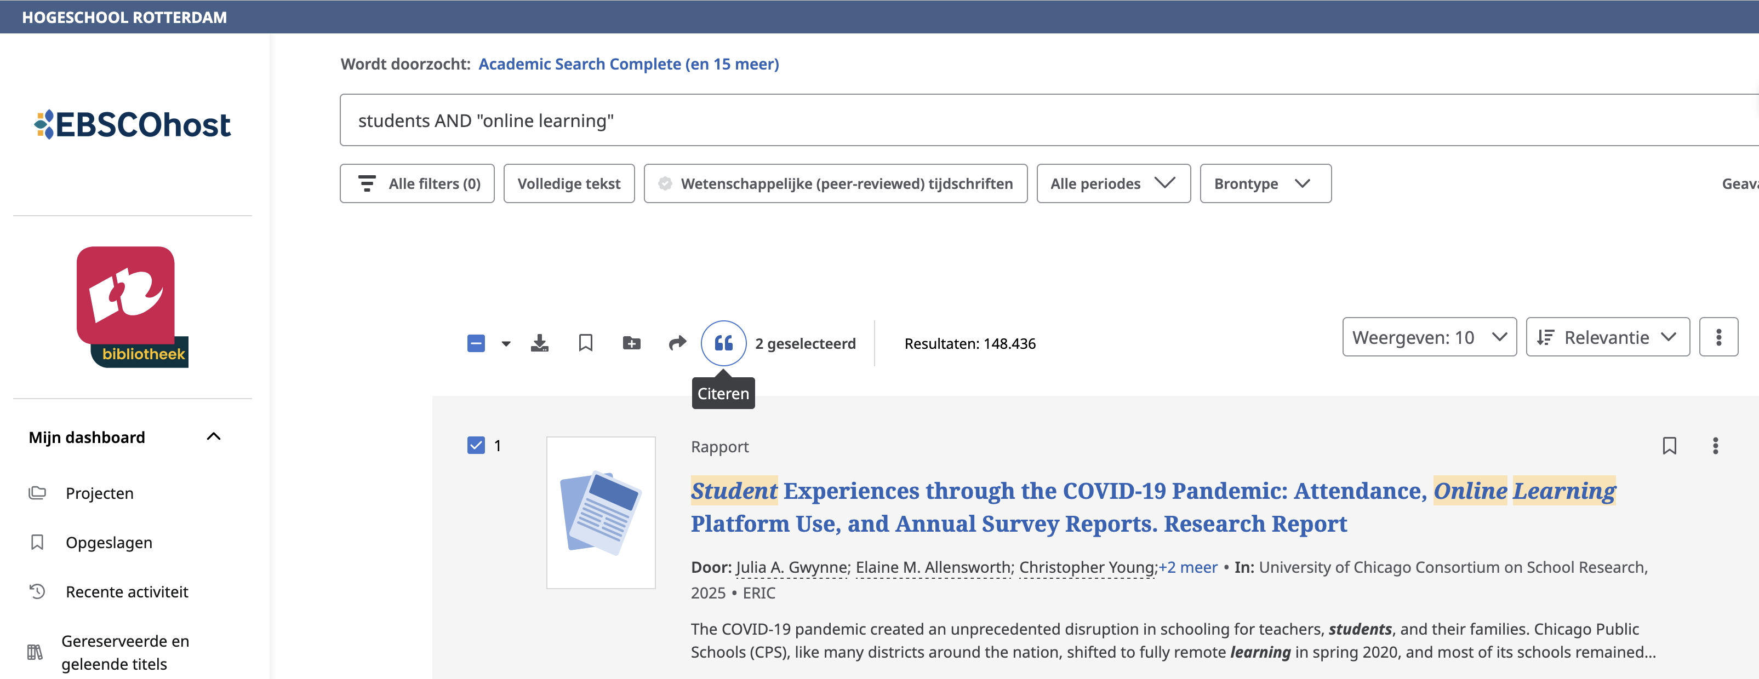The image size is (1759, 679).
Task: Open the Relevantie sort dropdown
Action: pyautogui.click(x=1607, y=336)
